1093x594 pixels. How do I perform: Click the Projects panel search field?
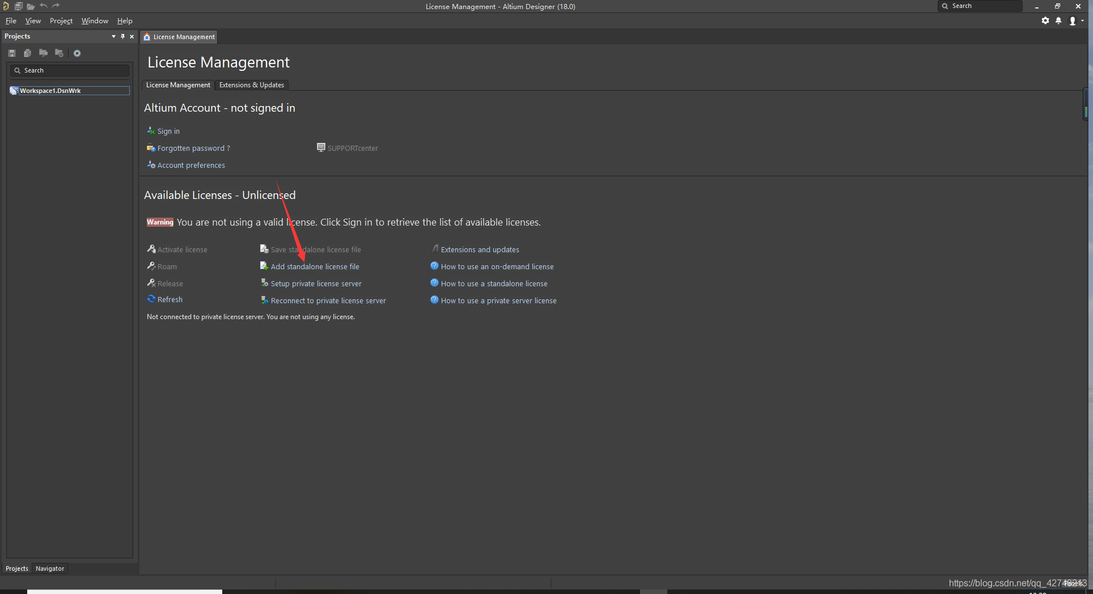(74, 71)
